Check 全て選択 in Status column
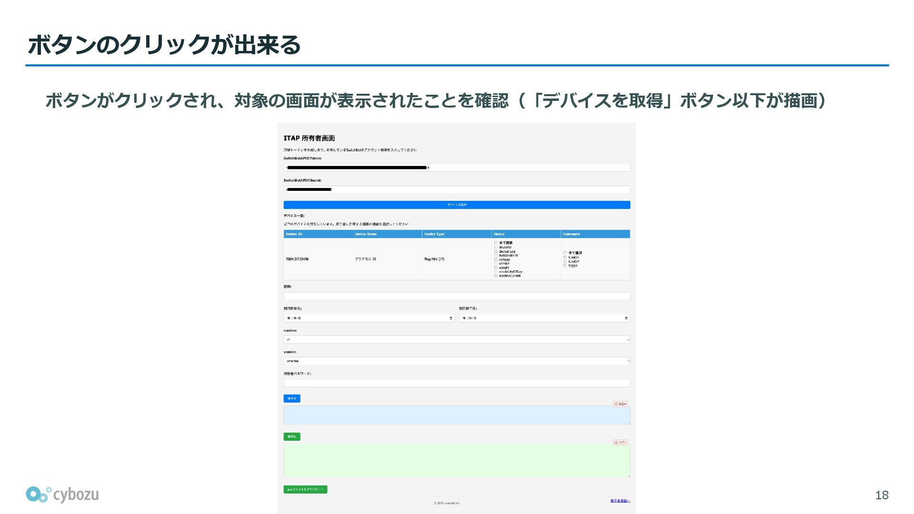Image resolution: width=914 pixels, height=514 pixels. pos(496,243)
